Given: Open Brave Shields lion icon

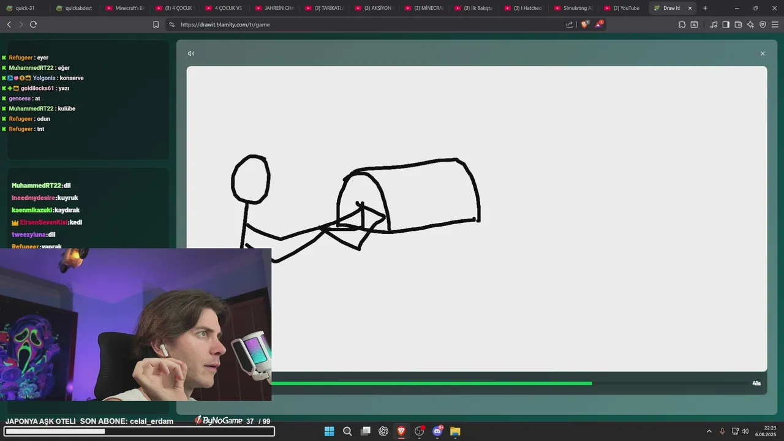Looking at the screenshot, I should pyautogui.click(x=584, y=24).
